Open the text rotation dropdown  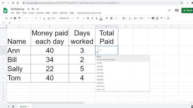point(142,18)
